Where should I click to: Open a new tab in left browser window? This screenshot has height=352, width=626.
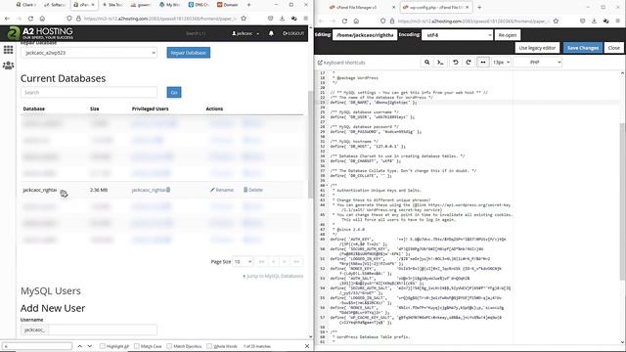[248, 5]
